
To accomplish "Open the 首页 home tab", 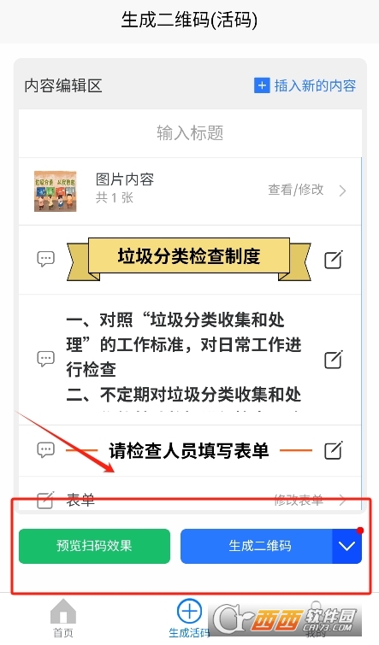I will tap(63, 619).
